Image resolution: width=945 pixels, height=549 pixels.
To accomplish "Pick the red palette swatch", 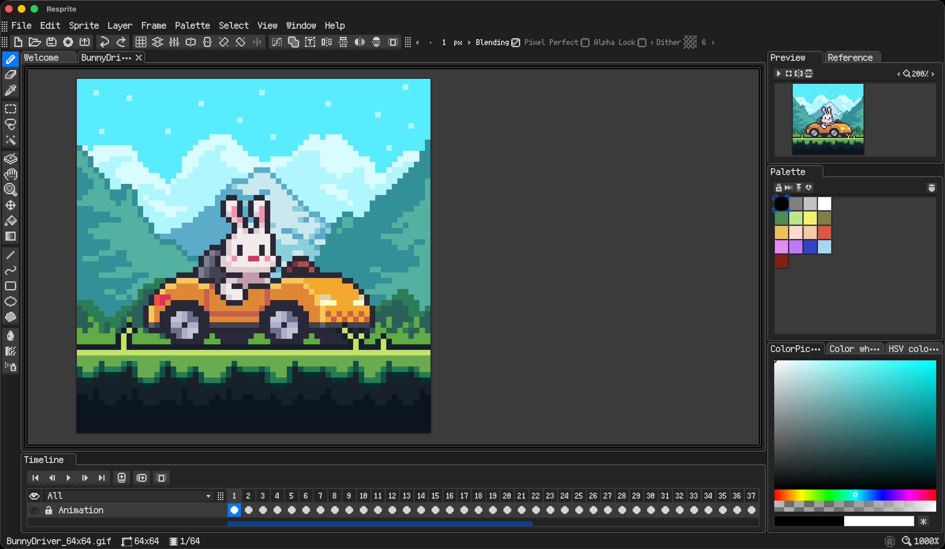I will pos(824,233).
